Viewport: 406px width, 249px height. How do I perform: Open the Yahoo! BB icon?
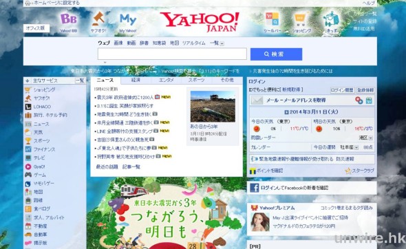click(x=69, y=19)
